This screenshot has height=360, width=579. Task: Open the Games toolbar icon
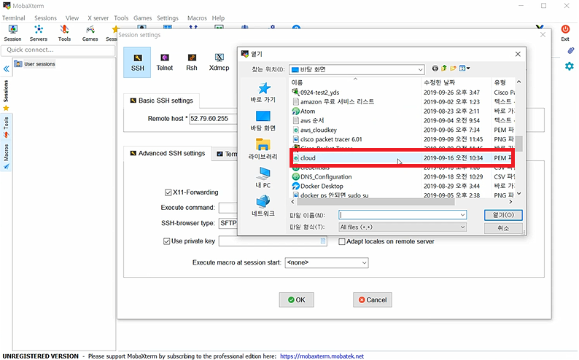[x=90, y=33]
